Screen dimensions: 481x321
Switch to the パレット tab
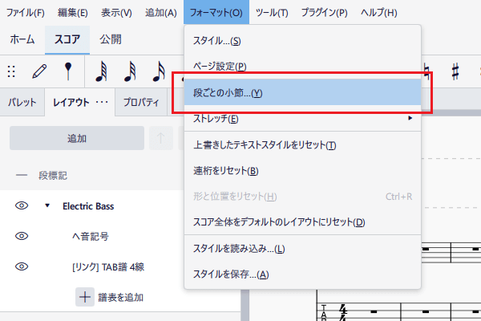tap(22, 103)
